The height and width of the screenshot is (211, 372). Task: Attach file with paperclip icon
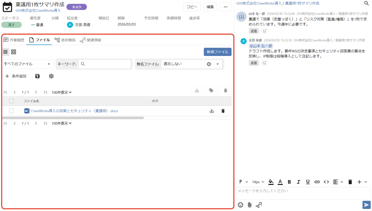pyautogui.click(x=249, y=205)
